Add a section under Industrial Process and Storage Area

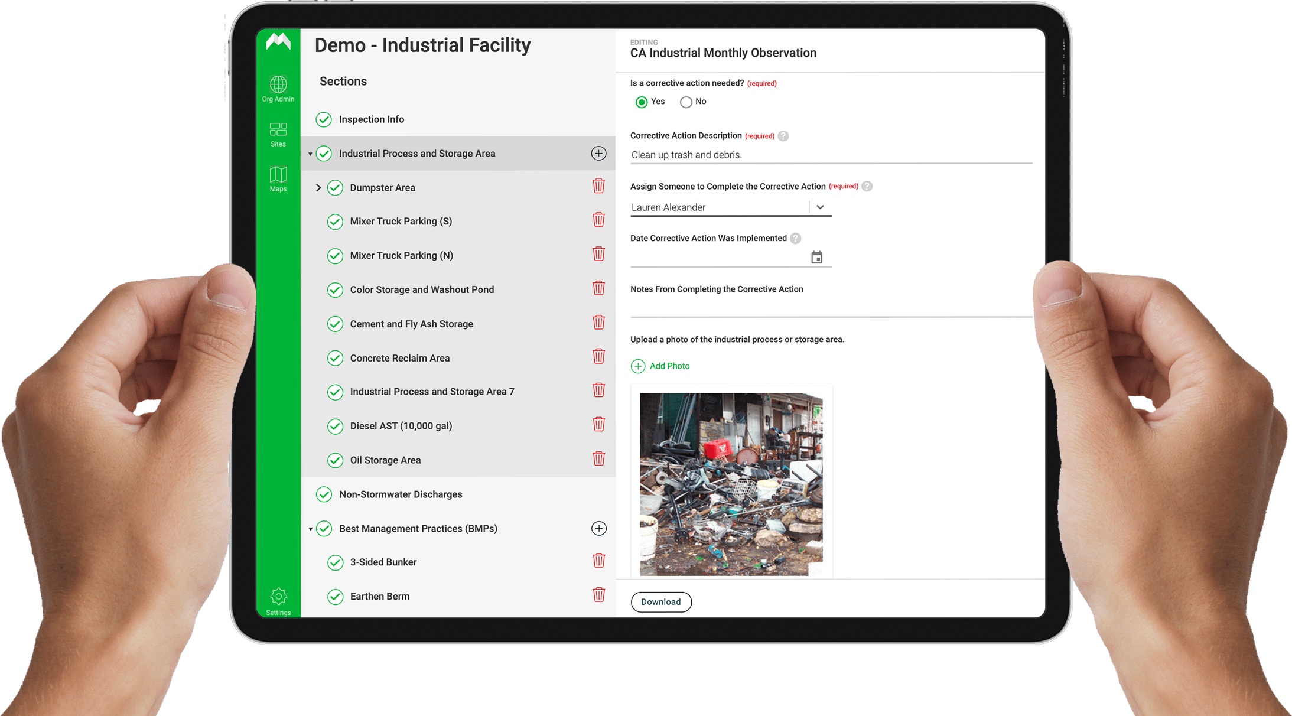(x=598, y=153)
